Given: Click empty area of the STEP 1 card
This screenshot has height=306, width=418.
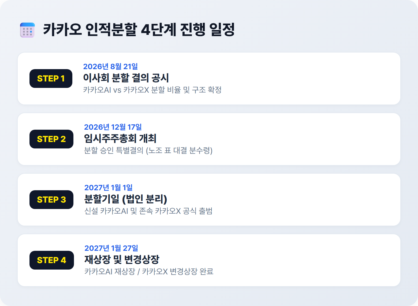Looking at the screenshot, I should click(x=308, y=79).
